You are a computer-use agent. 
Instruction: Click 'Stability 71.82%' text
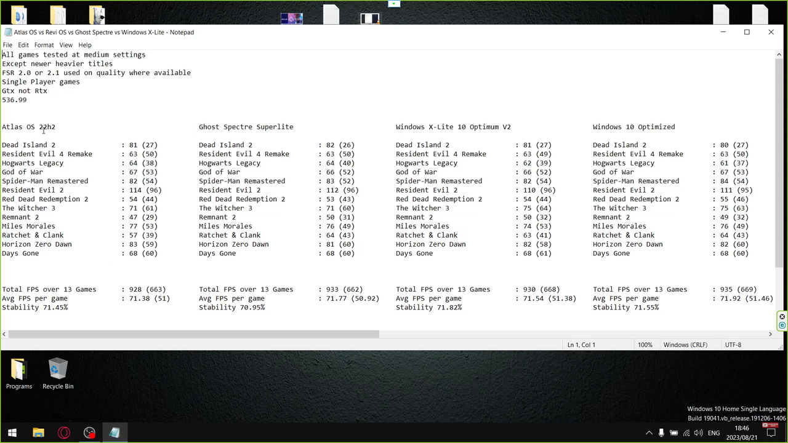click(429, 307)
